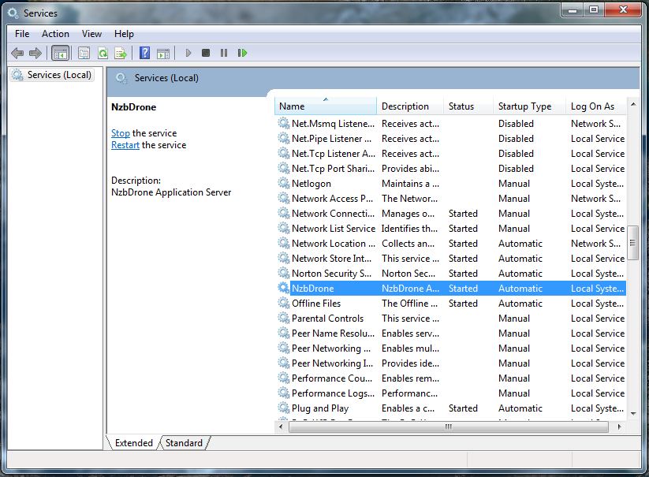Select the Net.Pipe Listener service row
Screen dimensions: 649x477
[x=451, y=138]
